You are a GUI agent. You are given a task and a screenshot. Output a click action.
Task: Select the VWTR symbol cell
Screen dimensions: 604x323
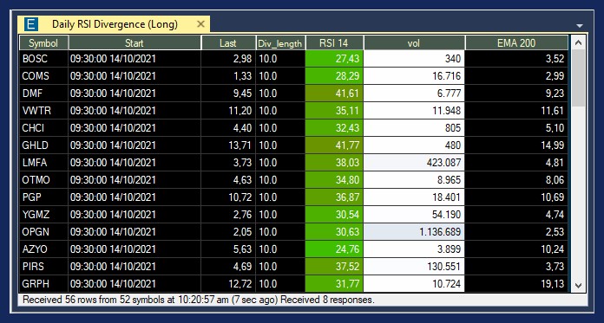[x=44, y=110]
